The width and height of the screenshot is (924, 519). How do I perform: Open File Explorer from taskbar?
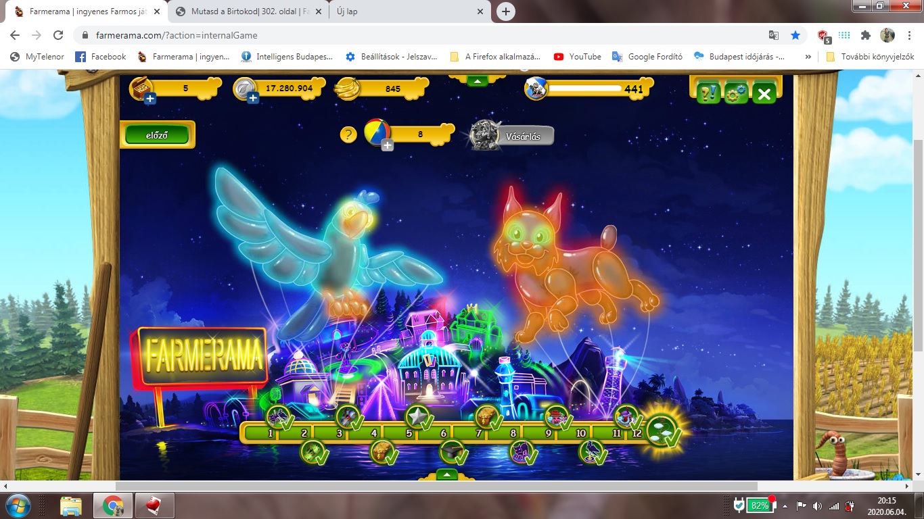click(x=71, y=505)
